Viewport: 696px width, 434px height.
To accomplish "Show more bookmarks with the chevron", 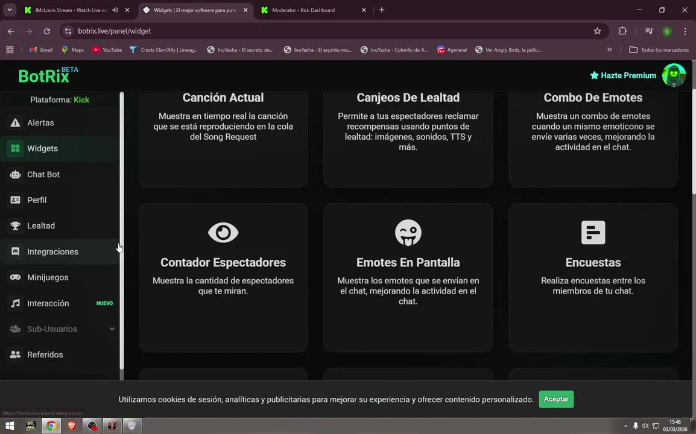I will pos(609,49).
